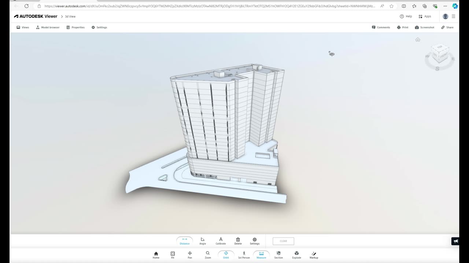Open browser Collections

coord(425,6)
